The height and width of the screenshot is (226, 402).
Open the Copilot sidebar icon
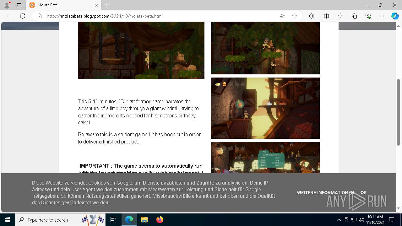click(395, 16)
